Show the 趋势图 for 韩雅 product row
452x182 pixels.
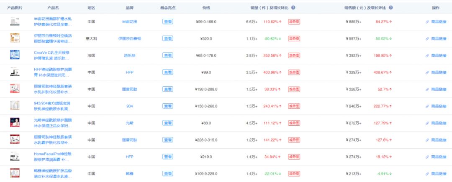point(294,174)
